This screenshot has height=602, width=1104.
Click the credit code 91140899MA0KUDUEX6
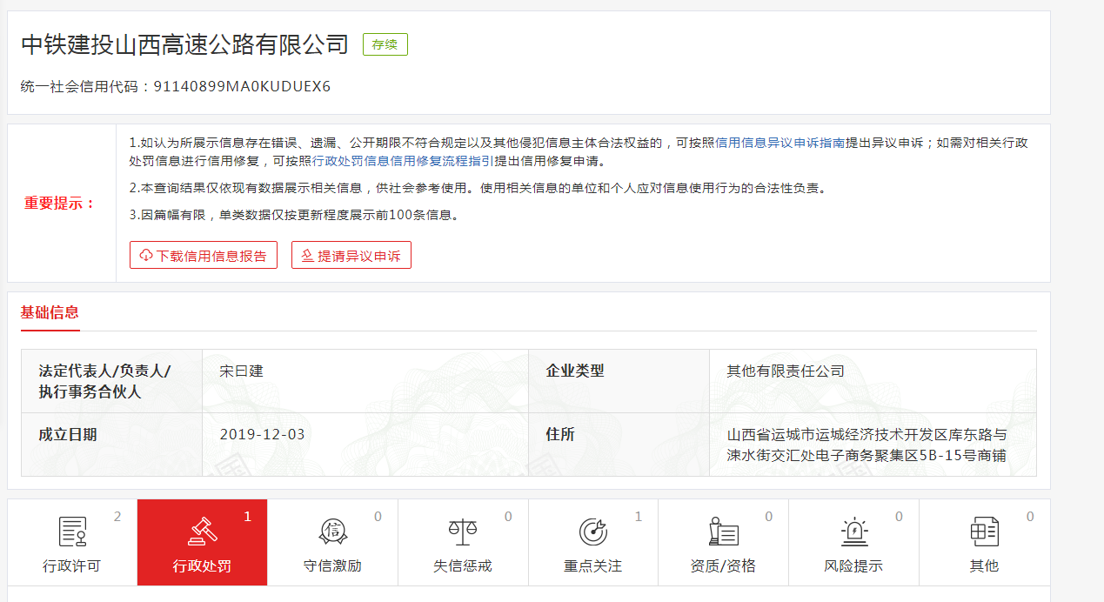[x=243, y=87]
